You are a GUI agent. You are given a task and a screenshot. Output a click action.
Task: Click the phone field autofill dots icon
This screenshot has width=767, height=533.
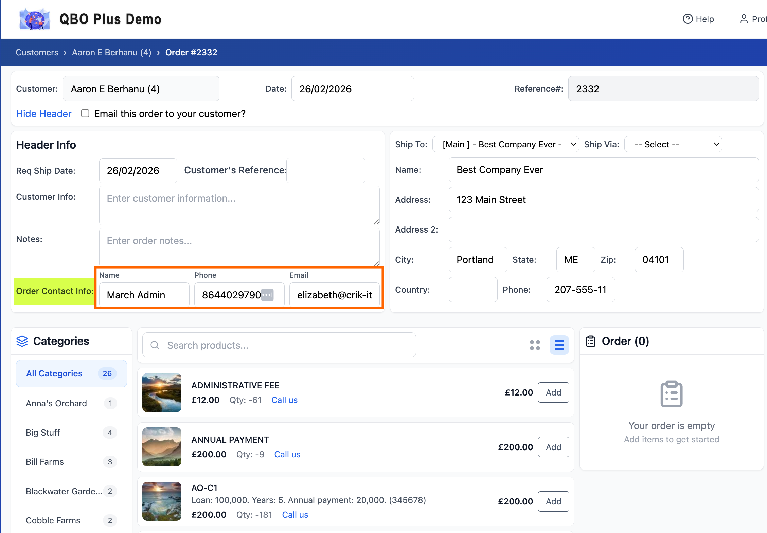[x=267, y=295]
